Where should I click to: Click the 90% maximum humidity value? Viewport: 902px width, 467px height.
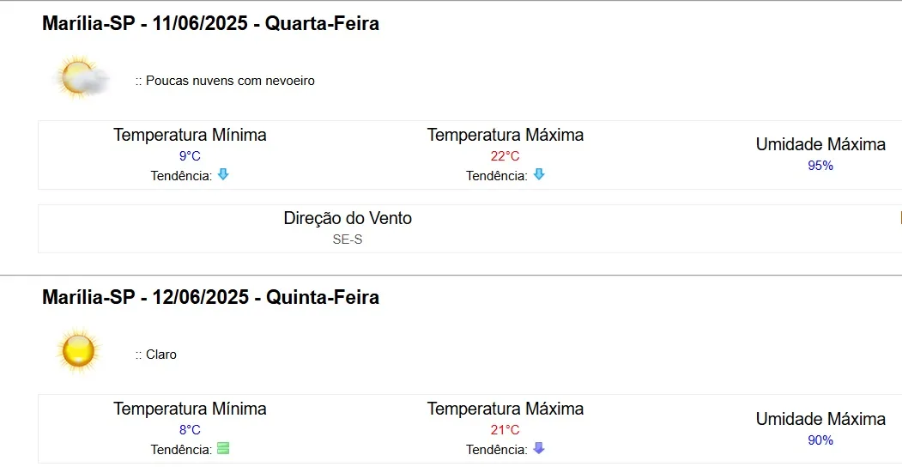[820, 440]
